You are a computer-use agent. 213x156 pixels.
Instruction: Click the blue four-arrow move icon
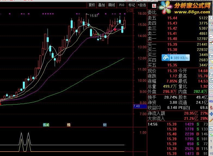pyautogui.click(x=211, y=114)
